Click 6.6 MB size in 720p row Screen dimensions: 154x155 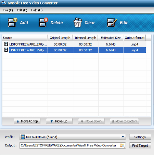[x=111, y=50]
